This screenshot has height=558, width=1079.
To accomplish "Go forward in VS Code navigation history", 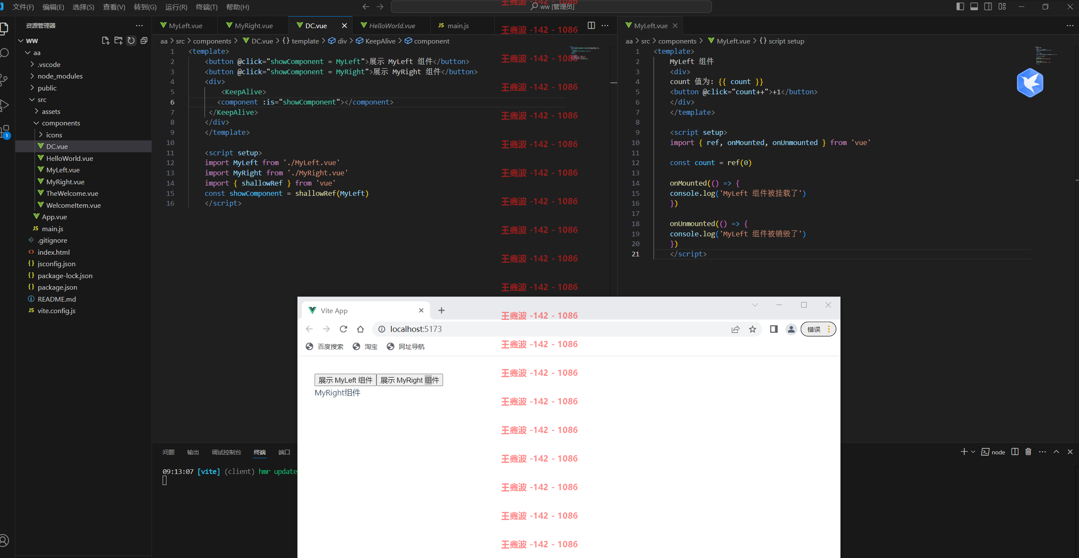I will click(380, 6).
